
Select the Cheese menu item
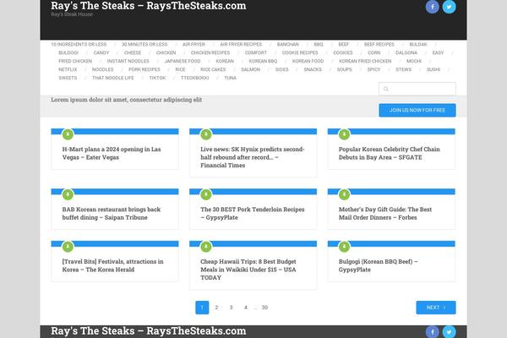click(133, 52)
